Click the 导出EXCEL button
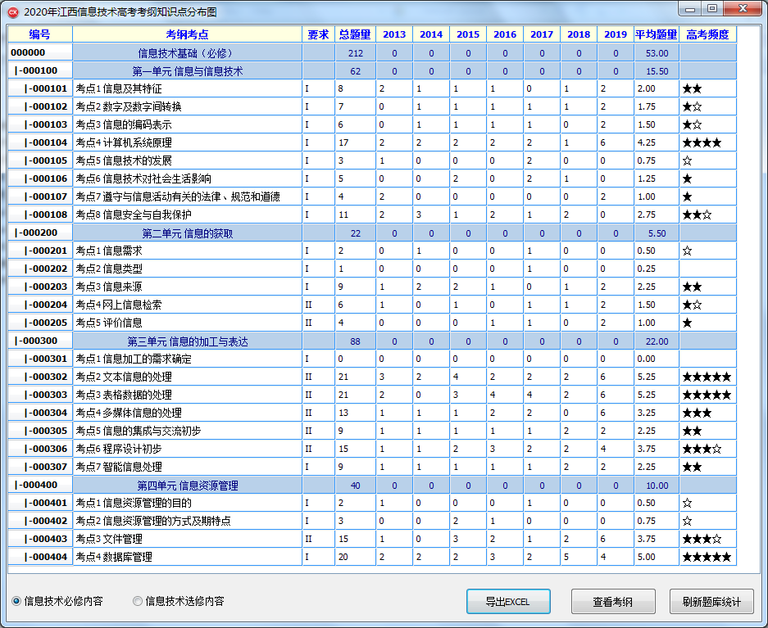Screen dimensions: 768x628 pos(508,601)
